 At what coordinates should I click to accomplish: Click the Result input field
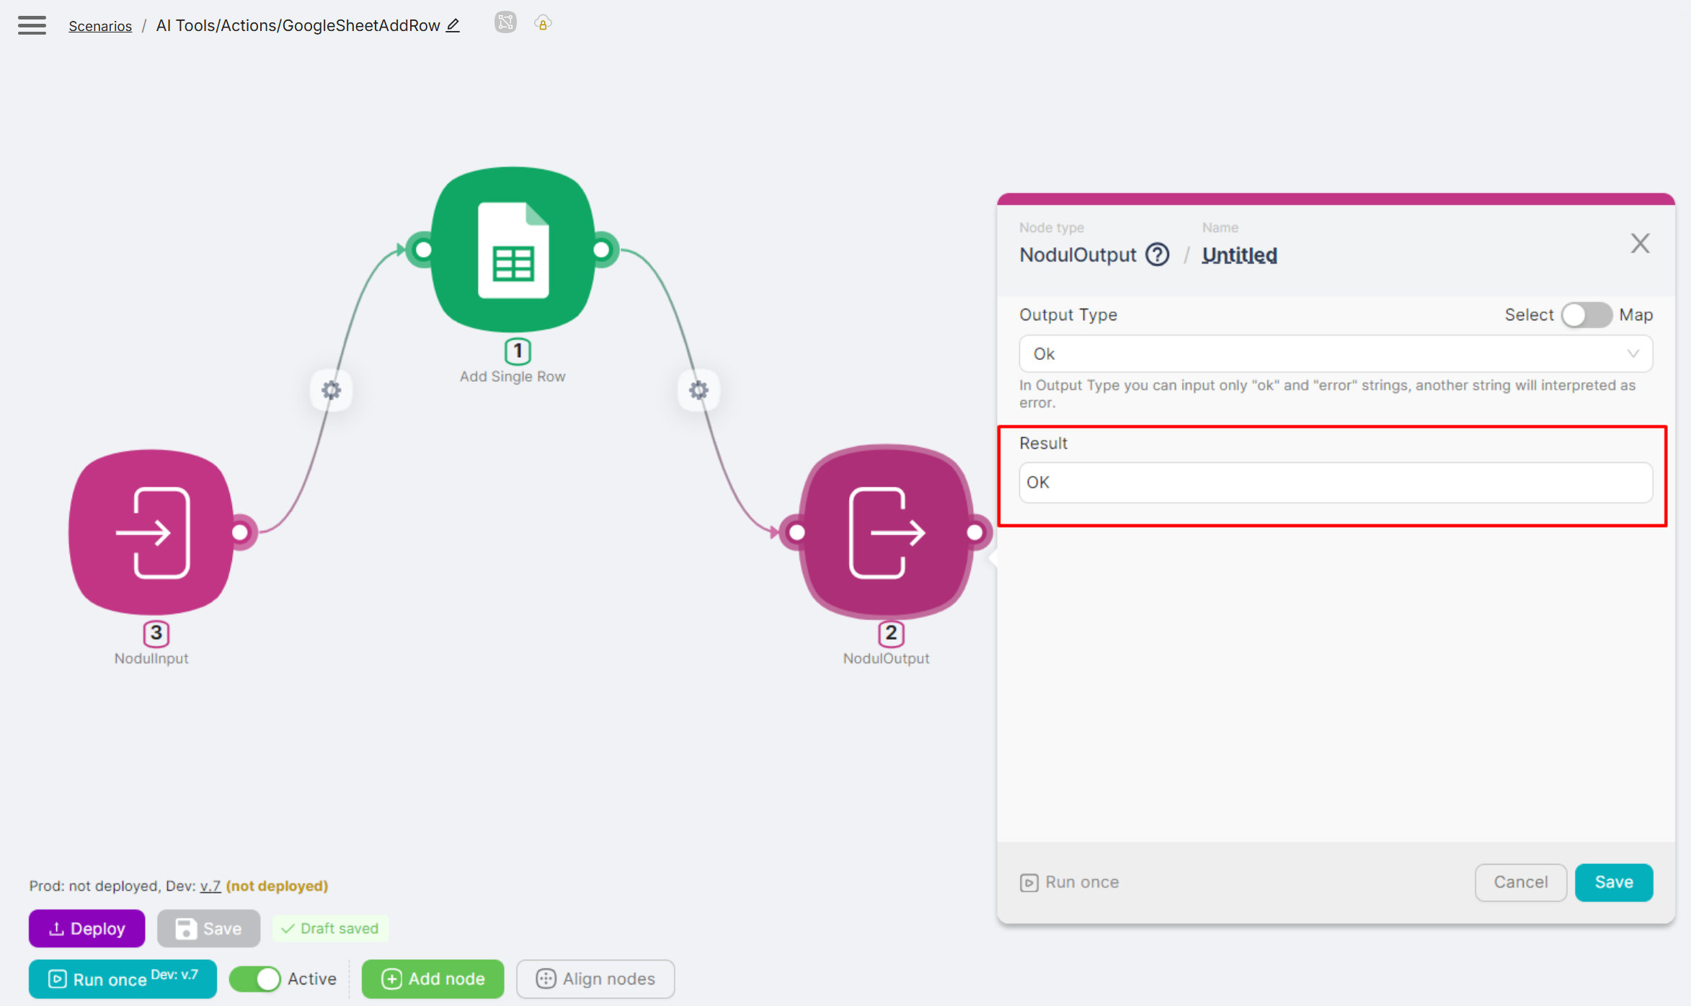click(1335, 482)
